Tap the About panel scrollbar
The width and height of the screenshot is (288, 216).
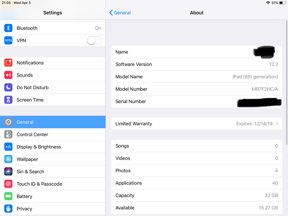coord(287,83)
